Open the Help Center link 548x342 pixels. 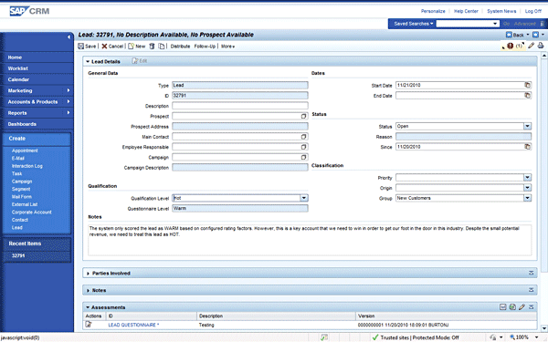point(466,11)
